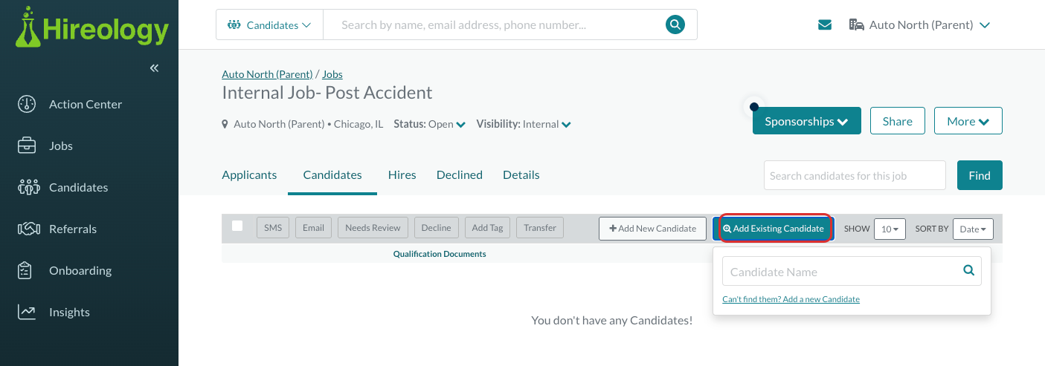Click the Internal Job- Post Accident title
The image size is (1045, 366).
click(x=327, y=93)
